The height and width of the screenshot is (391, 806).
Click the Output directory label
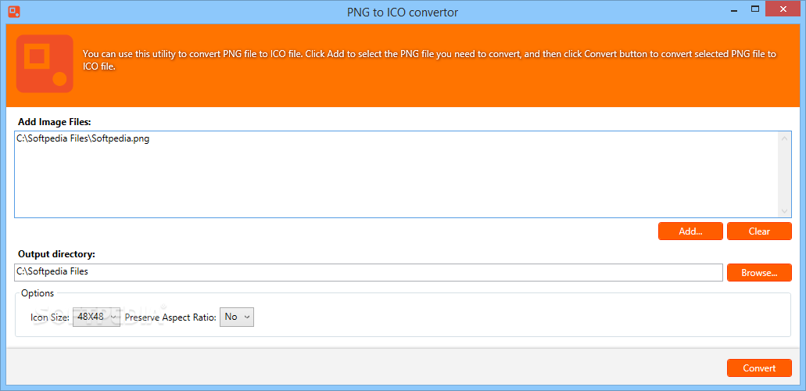[56, 253]
